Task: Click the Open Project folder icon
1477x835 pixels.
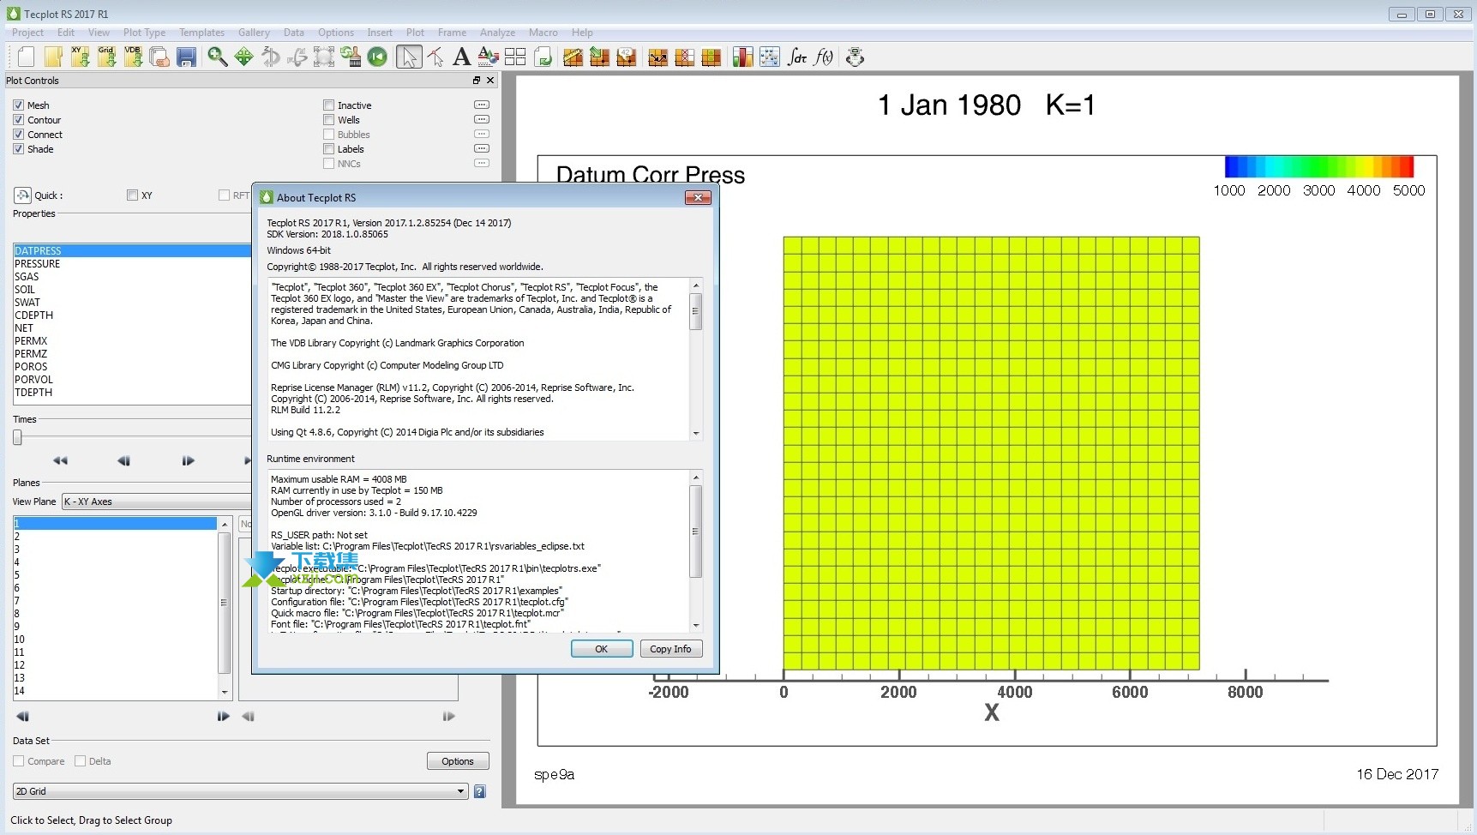Action: pyautogui.click(x=53, y=57)
